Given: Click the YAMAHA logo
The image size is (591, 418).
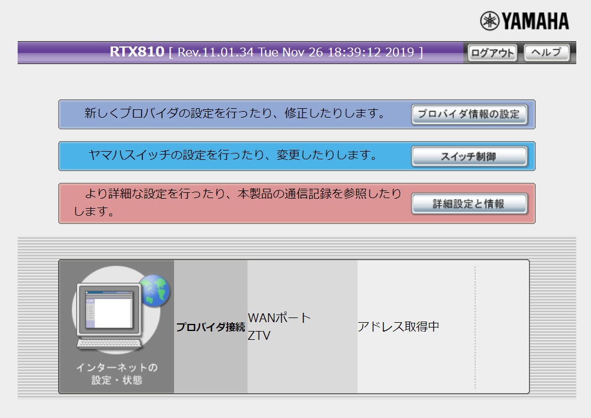Looking at the screenshot, I should [x=525, y=21].
